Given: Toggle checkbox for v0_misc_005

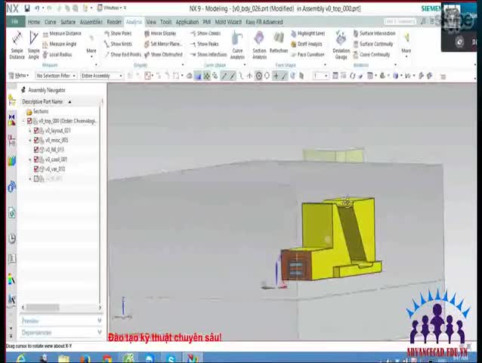Looking at the screenshot, I should tap(36, 140).
